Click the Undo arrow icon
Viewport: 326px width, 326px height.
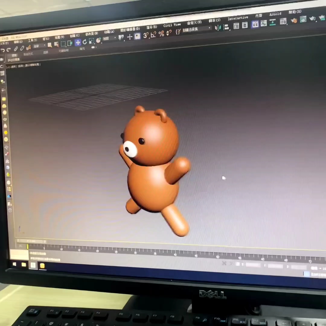point(3,50)
